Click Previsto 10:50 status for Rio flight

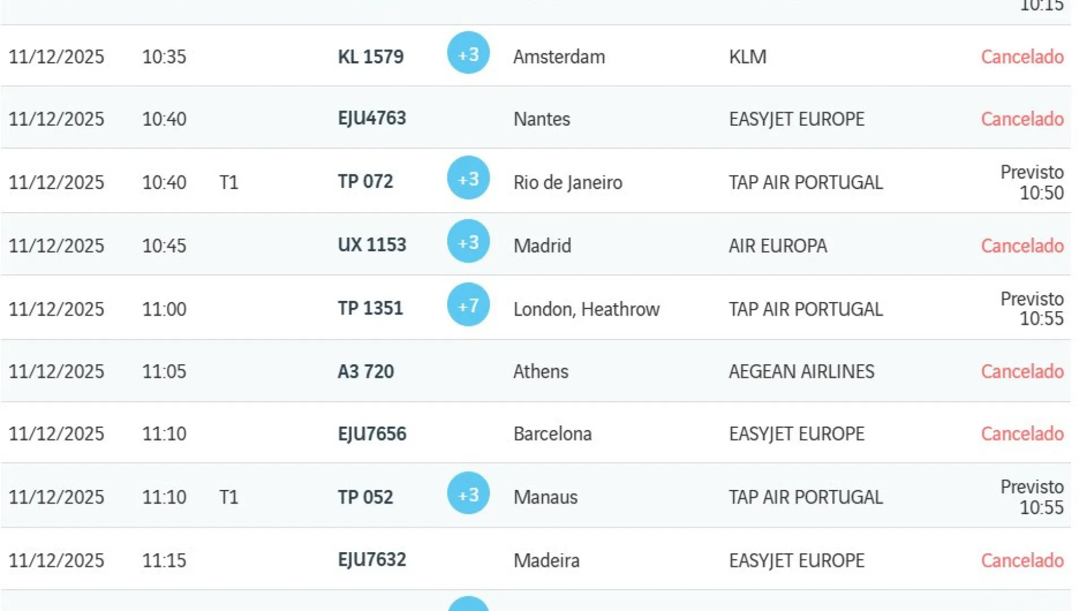(x=1032, y=182)
